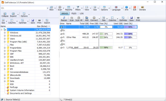The height and width of the screenshot is (101, 166).
Task: Open the dropdown arrow next to Language
Action: 122,8
